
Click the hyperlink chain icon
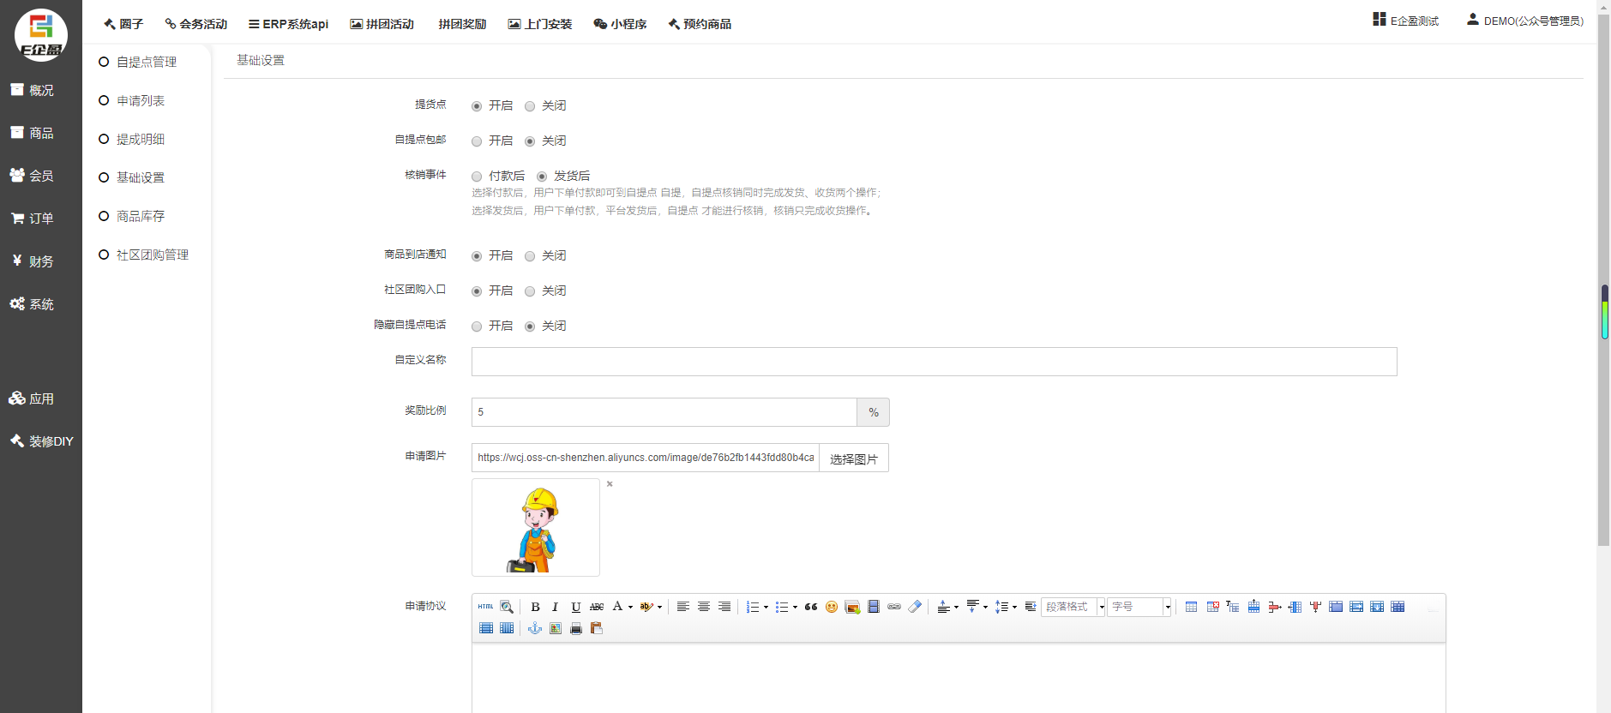pyautogui.click(x=894, y=607)
